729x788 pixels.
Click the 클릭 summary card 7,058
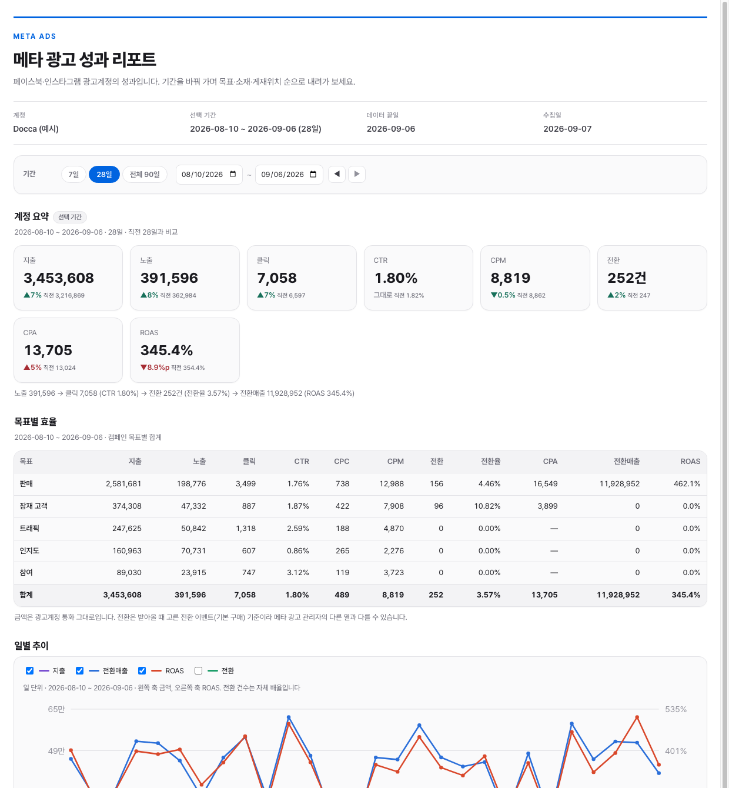(302, 278)
